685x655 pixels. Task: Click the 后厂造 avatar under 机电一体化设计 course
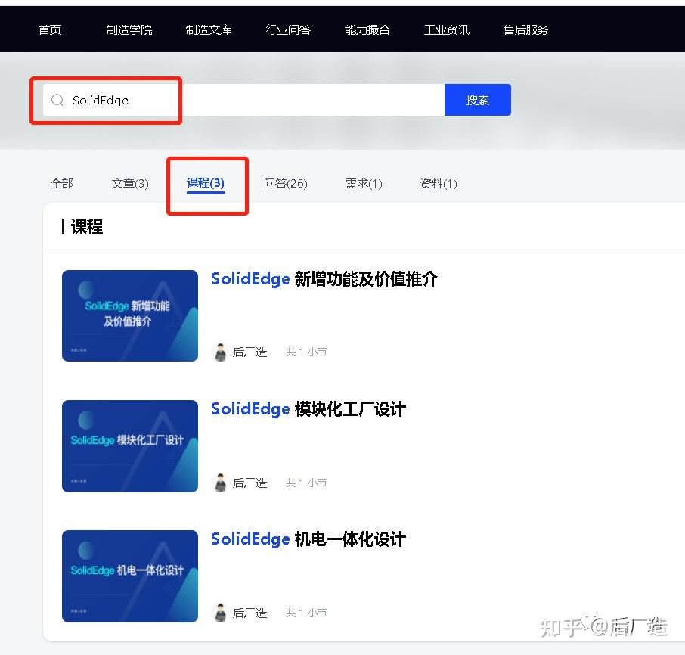(220, 612)
